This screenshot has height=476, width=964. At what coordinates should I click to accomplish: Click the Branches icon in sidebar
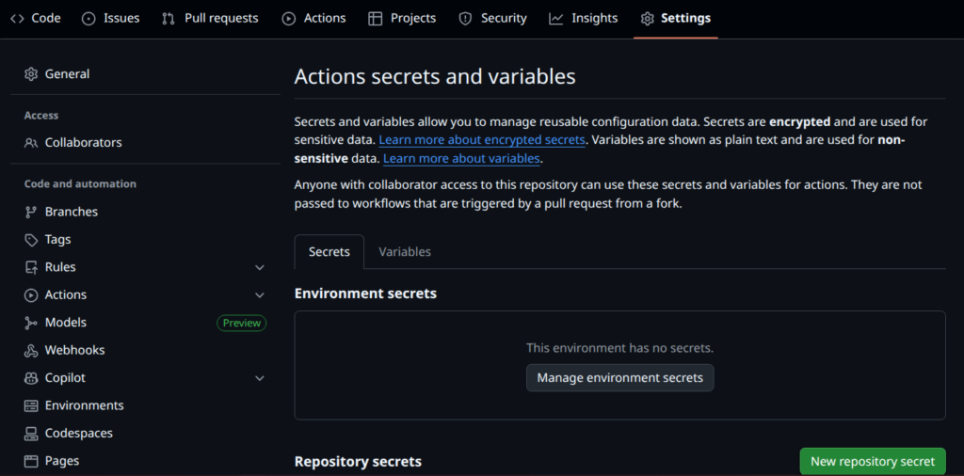point(31,213)
